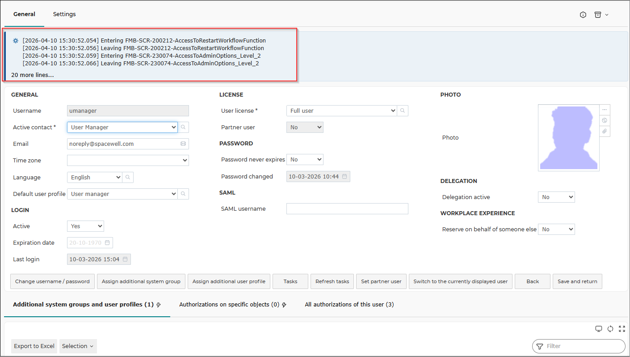
Task: Click the search icon next to User license
Action: (403, 110)
